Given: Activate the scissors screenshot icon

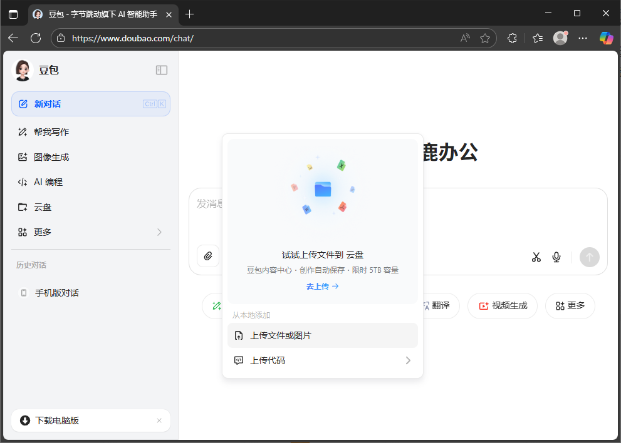Looking at the screenshot, I should (536, 257).
